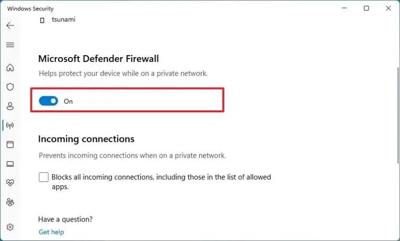Screen dimensions: 400x241
Task: Open the hamburger navigation menu
Action: click(10, 45)
